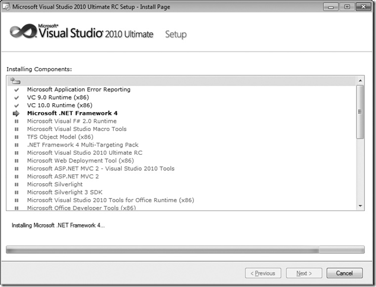Image resolution: width=376 pixels, height=287 pixels.
Task: Click pending icon beside Microsoft Silverlight 3 SDK
Action: coord(17,193)
